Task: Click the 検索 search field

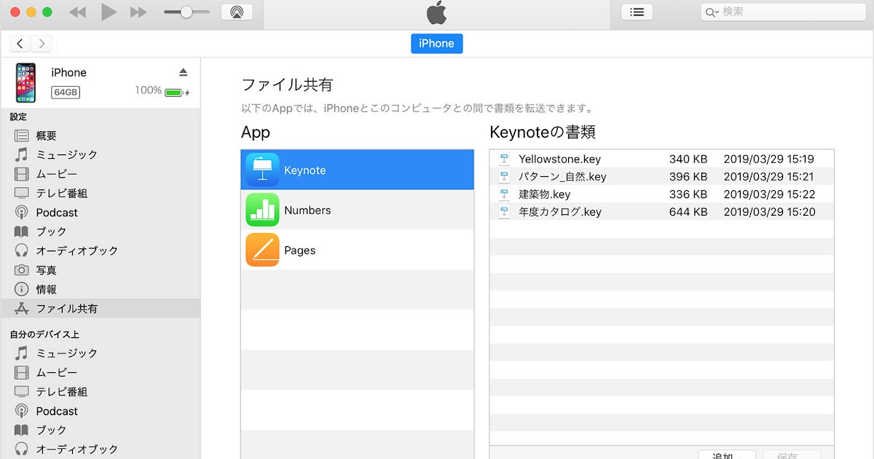Action: (784, 12)
